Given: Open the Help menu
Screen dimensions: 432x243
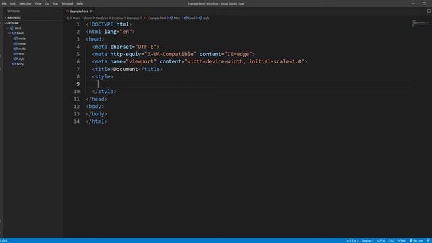Looking at the screenshot, I should [x=80, y=3].
